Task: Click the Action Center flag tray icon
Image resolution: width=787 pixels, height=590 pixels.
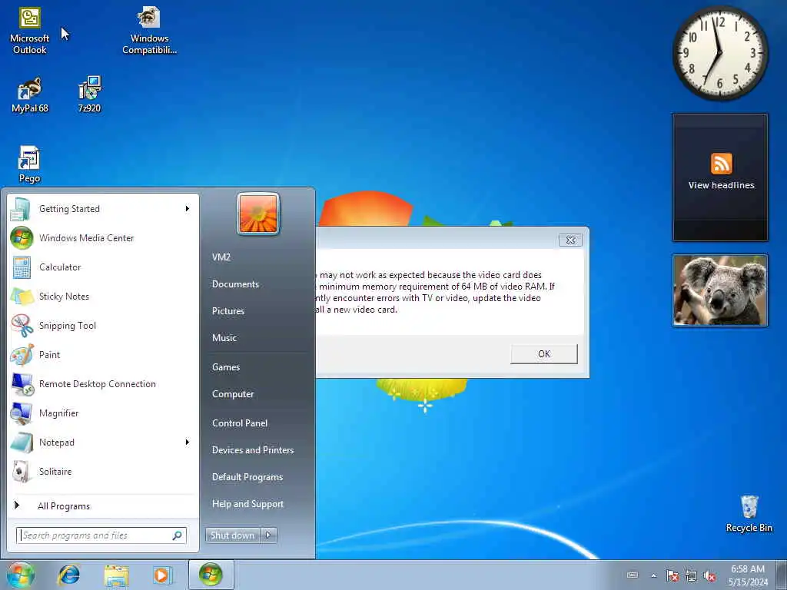Action: point(672,575)
